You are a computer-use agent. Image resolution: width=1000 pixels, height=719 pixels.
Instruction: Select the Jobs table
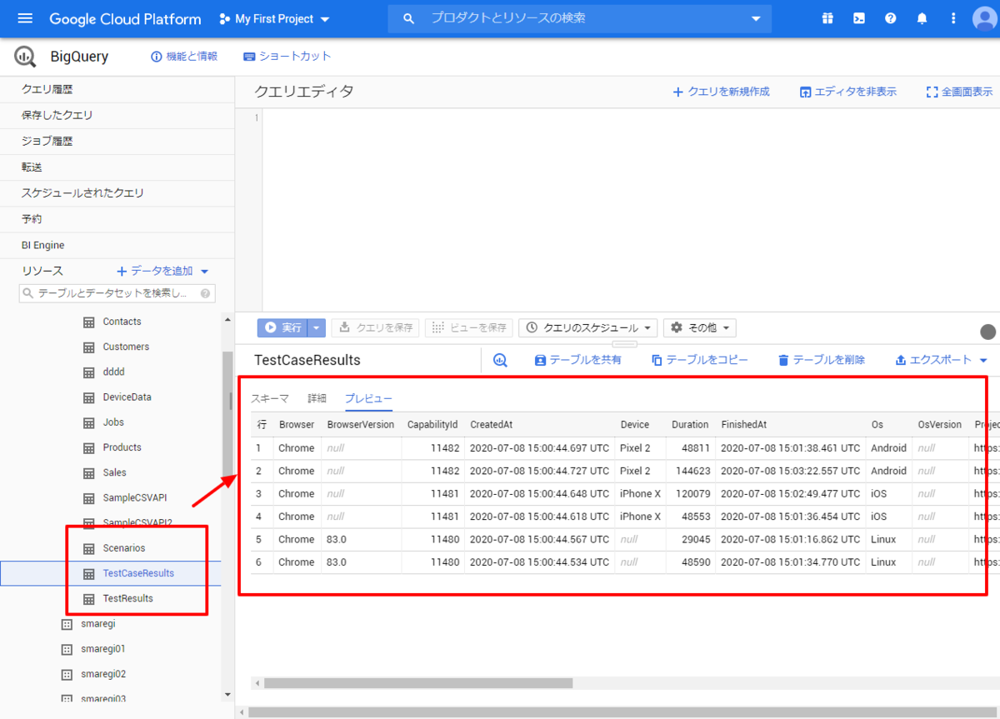tap(113, 422)
